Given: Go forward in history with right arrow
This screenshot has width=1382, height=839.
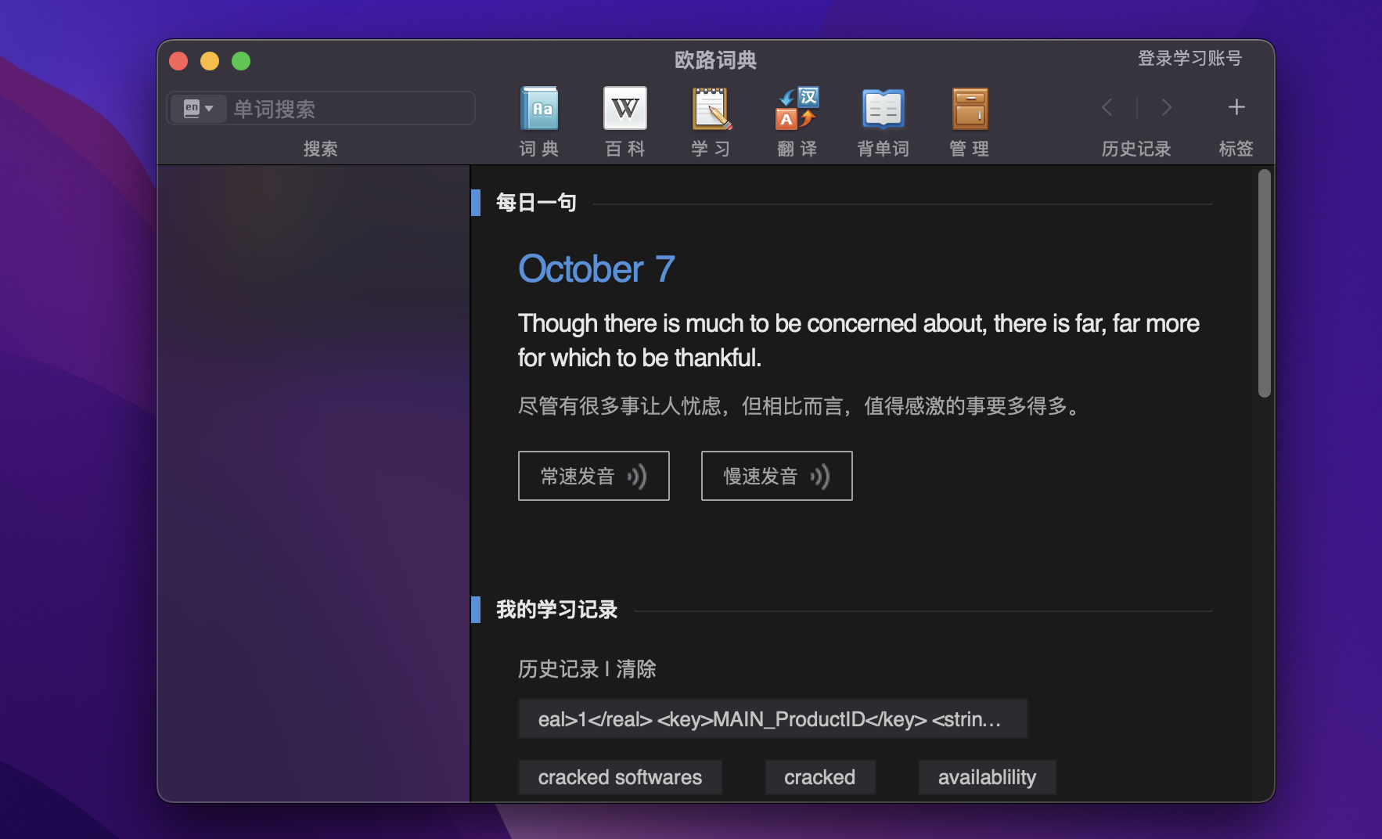Looking at the screenshot, I should (x=1166, y=107).
